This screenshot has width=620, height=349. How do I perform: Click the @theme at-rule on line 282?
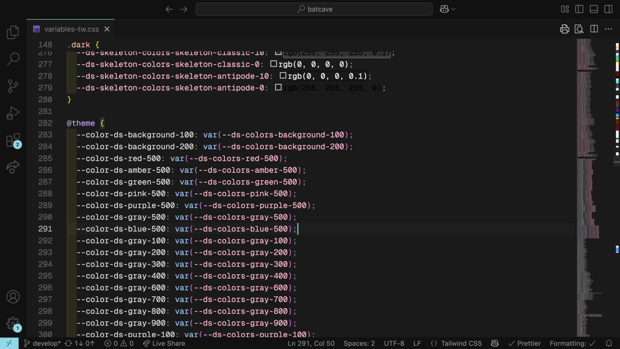[81, 123]
